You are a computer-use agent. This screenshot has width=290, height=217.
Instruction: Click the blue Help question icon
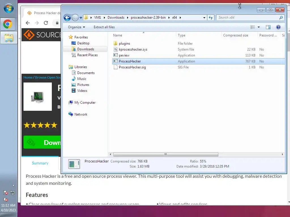(x=278, y=27)
